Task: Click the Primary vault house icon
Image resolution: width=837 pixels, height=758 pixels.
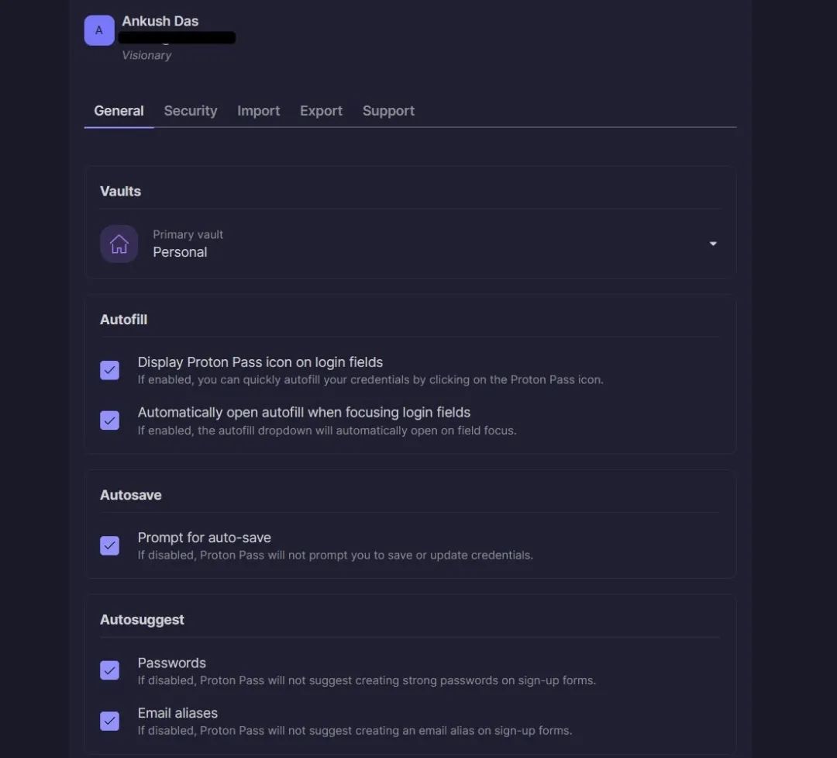Action: pos(119,244)
